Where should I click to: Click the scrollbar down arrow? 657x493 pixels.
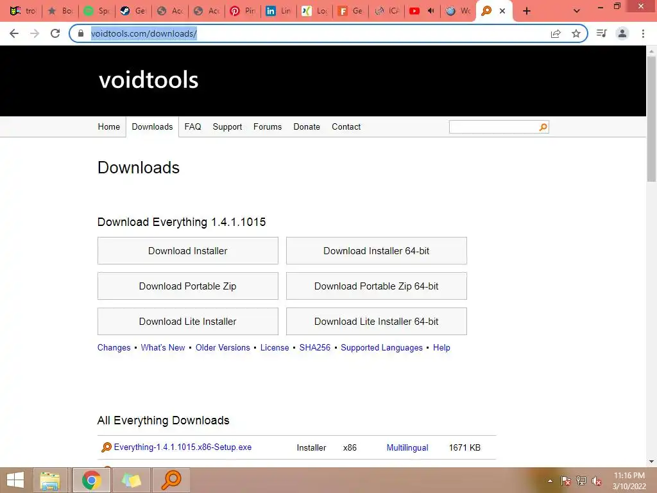coord(651,462)
